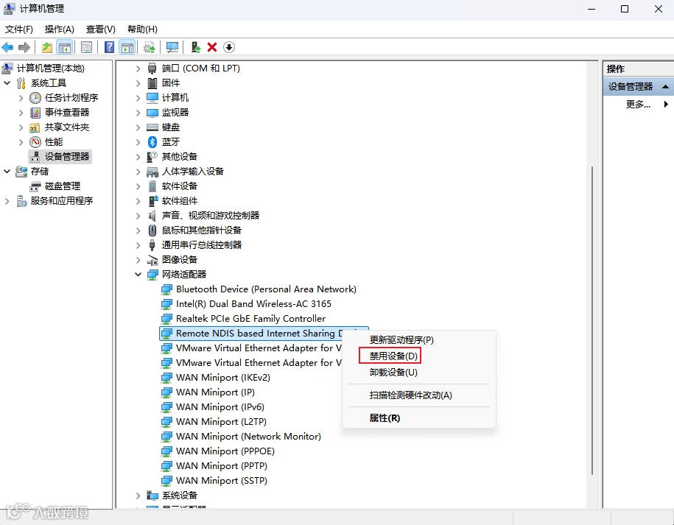Image resolution: width=674 pixels, height=525 pixels.
Task: Click the device list vertical scrollbar
Action: (592, 320)
